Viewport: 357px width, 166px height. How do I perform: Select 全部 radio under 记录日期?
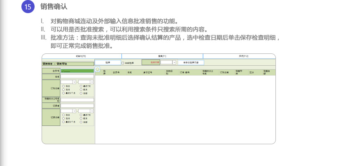(x=80, y=122)
